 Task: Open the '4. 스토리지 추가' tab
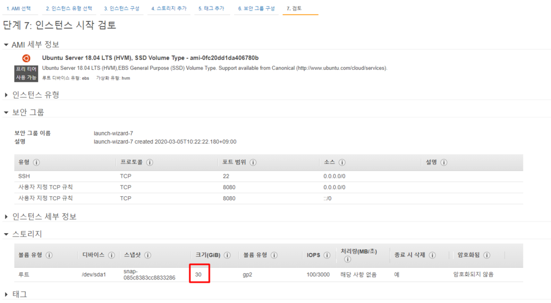[x=169, y=8]
